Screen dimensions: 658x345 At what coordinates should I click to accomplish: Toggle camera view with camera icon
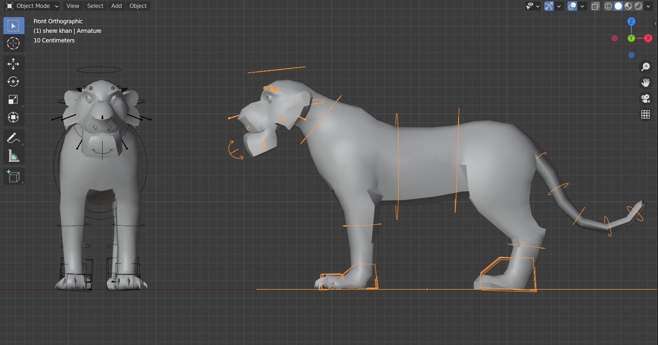coord(646,99)
